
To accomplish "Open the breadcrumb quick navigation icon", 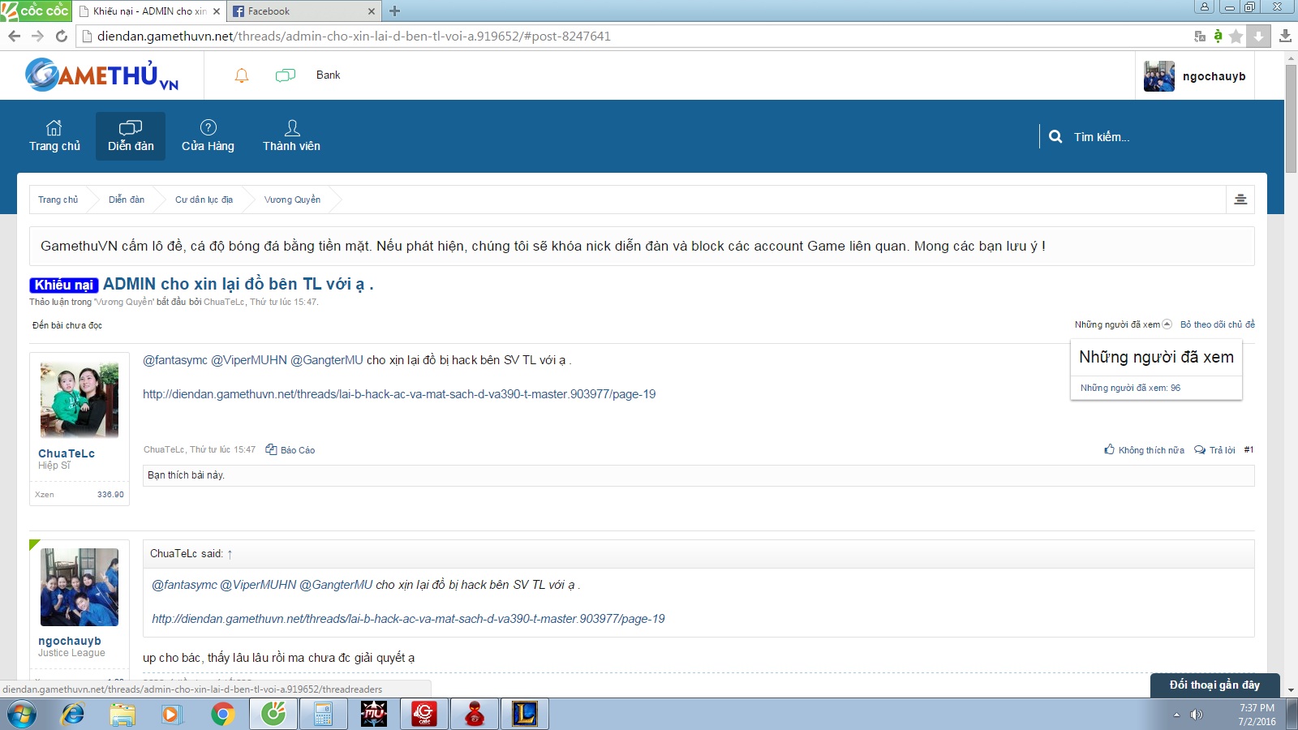I will [x=1240, y=200].
